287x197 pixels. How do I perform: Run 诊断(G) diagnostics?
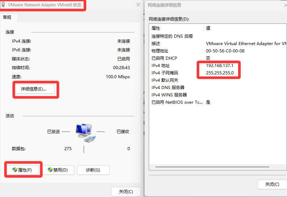(x=93, y=170)
